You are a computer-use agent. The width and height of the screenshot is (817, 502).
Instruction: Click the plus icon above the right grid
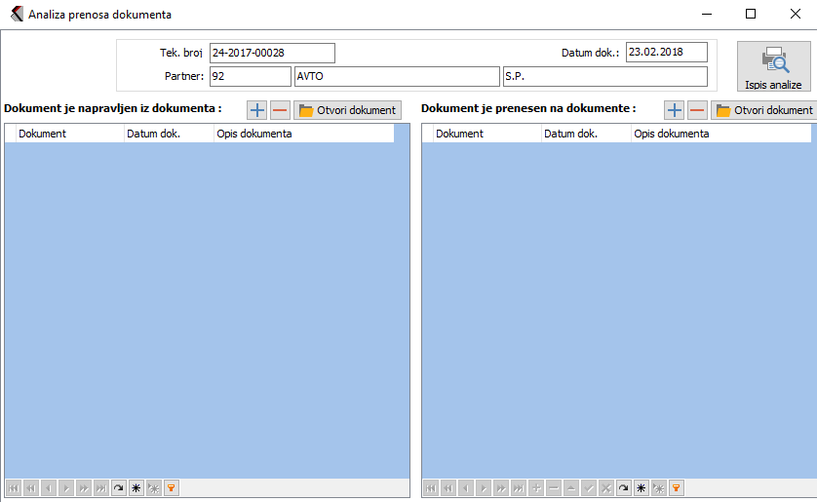tap(674, 110)
